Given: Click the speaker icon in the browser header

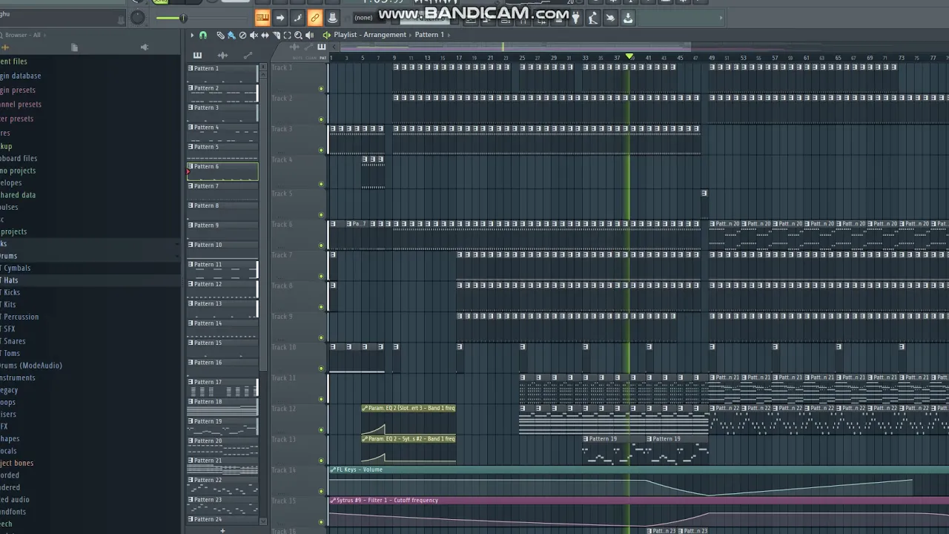Looking at the screenshot, I should (145, 47).
